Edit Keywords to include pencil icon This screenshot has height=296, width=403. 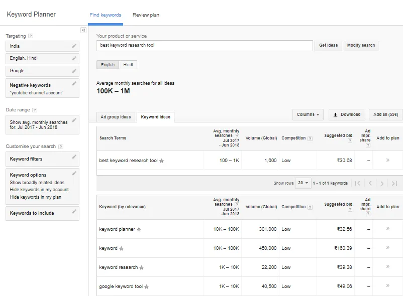tap(74, 211)
